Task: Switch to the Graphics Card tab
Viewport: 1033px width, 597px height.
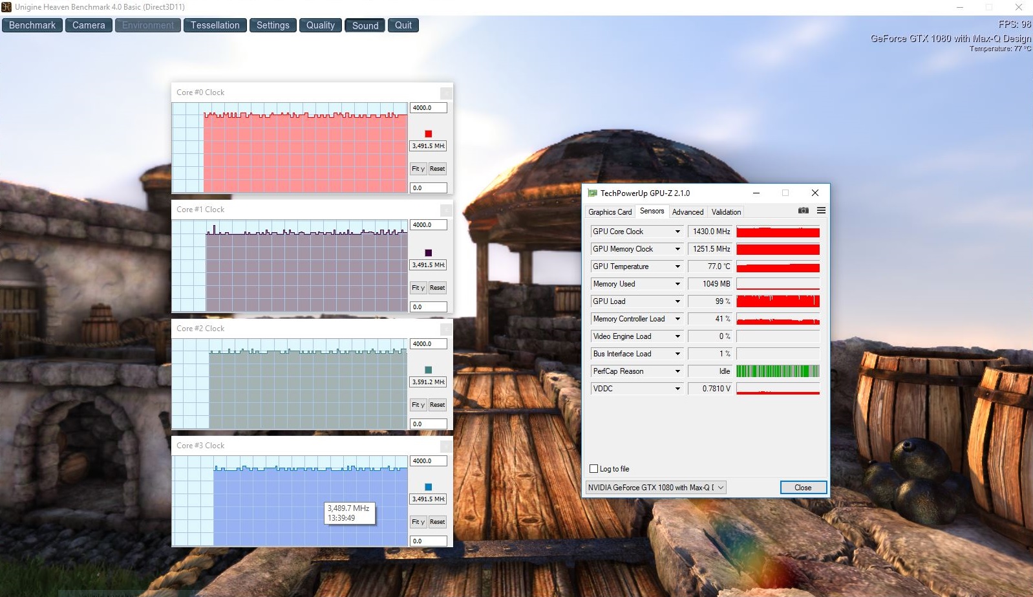Action: pyautogui.click(x=610, y=212)
